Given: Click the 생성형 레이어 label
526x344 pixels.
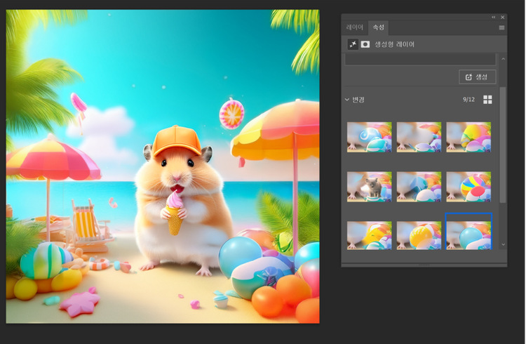Looking at the screenshot, I should (394, 44).
